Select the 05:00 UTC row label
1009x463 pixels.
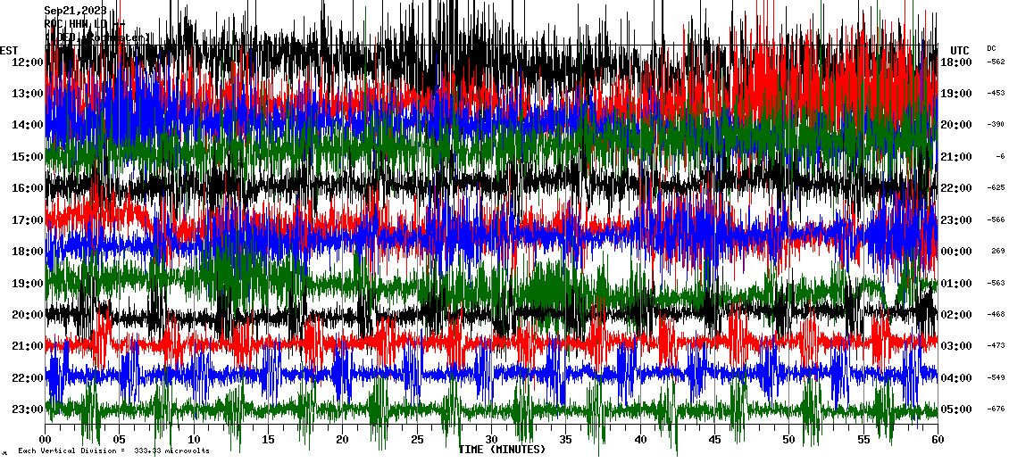coord(955,409)
